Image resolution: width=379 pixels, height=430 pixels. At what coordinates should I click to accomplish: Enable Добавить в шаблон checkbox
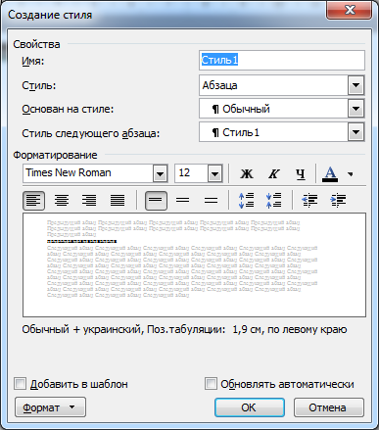21,384
